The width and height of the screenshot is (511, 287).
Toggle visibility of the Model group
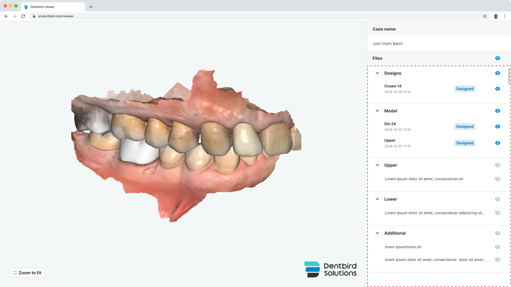click(x=497, y=111)
